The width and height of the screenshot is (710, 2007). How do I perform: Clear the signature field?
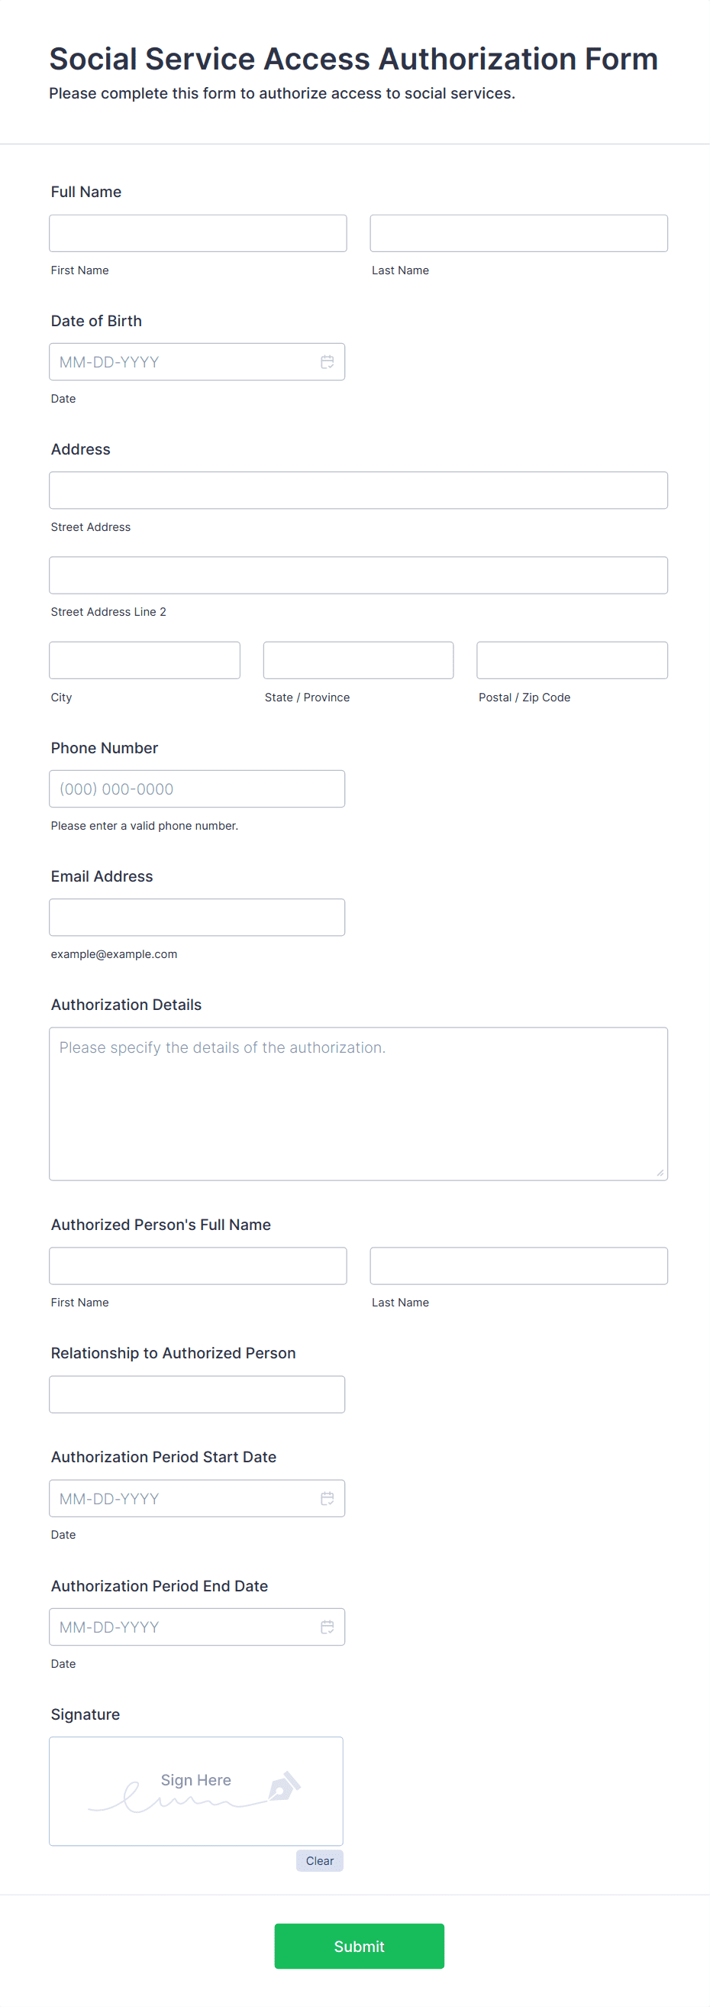tap(319, 1860)
